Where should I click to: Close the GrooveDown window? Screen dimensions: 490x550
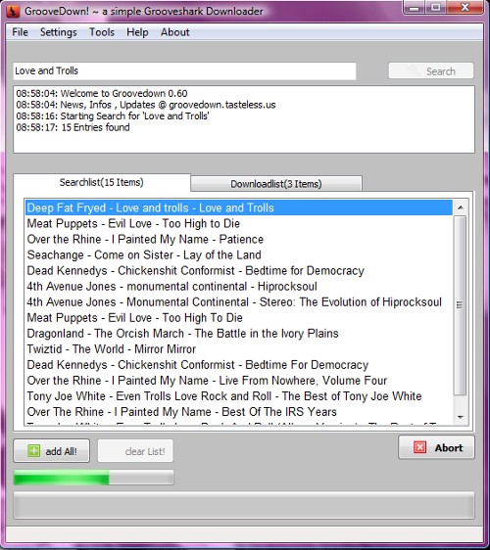pyautogui.click(x=465, y=8)
